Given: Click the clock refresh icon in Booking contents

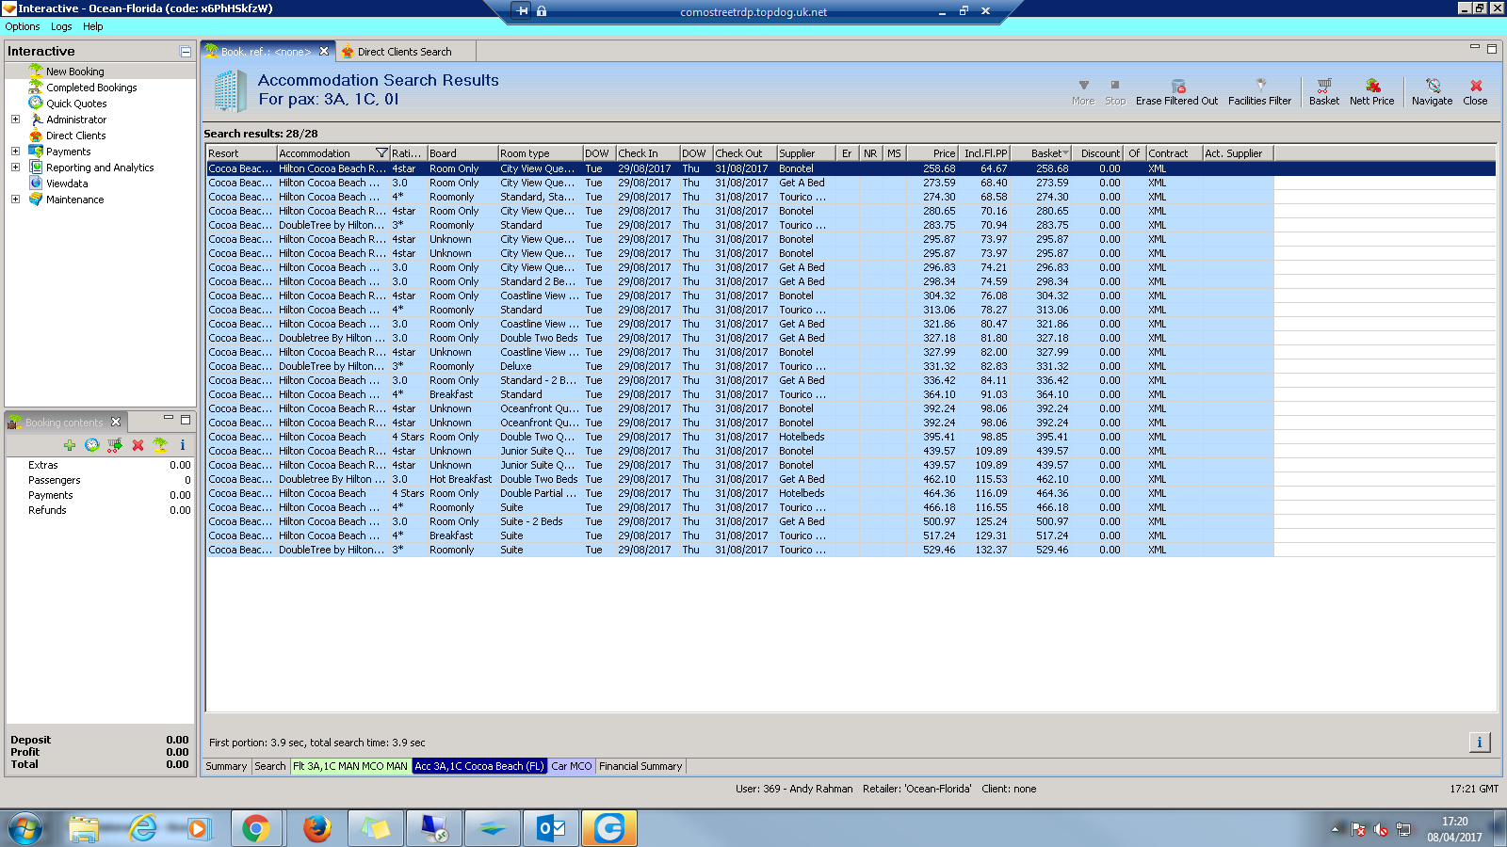Looking at the screenshot, I should pyautogui.click(x=91, y=445).
